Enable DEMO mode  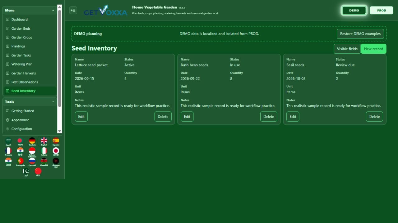(354, 10)
